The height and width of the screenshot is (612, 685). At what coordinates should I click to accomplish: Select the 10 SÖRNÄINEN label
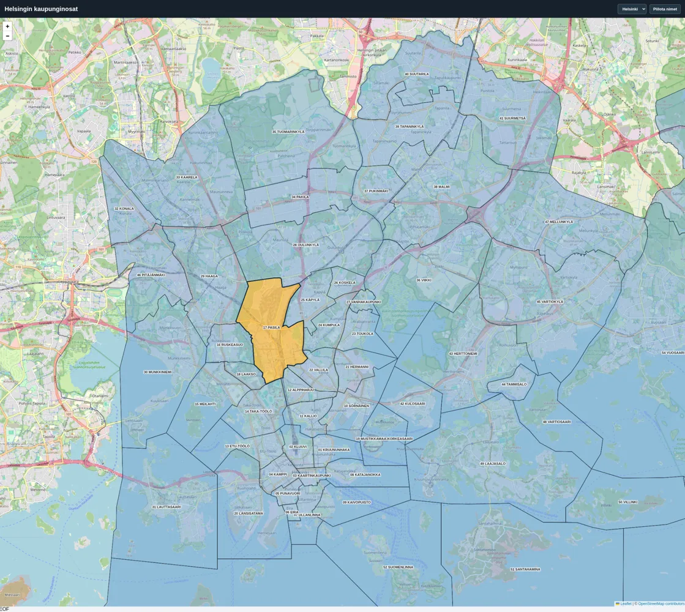356,406
